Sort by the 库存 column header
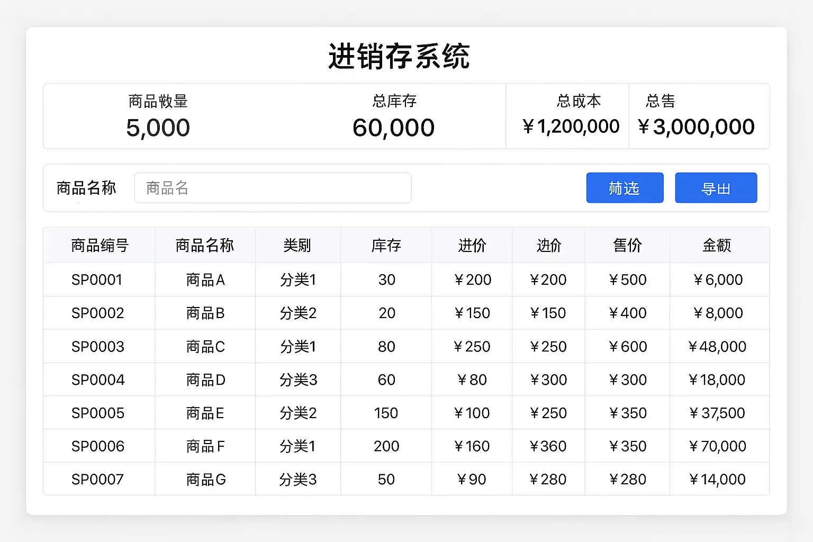The height and width of the screenshot is (542, 813). click(386, 246)
